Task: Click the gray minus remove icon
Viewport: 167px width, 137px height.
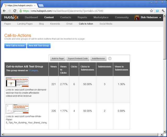Action: click(x=110, y=59)
